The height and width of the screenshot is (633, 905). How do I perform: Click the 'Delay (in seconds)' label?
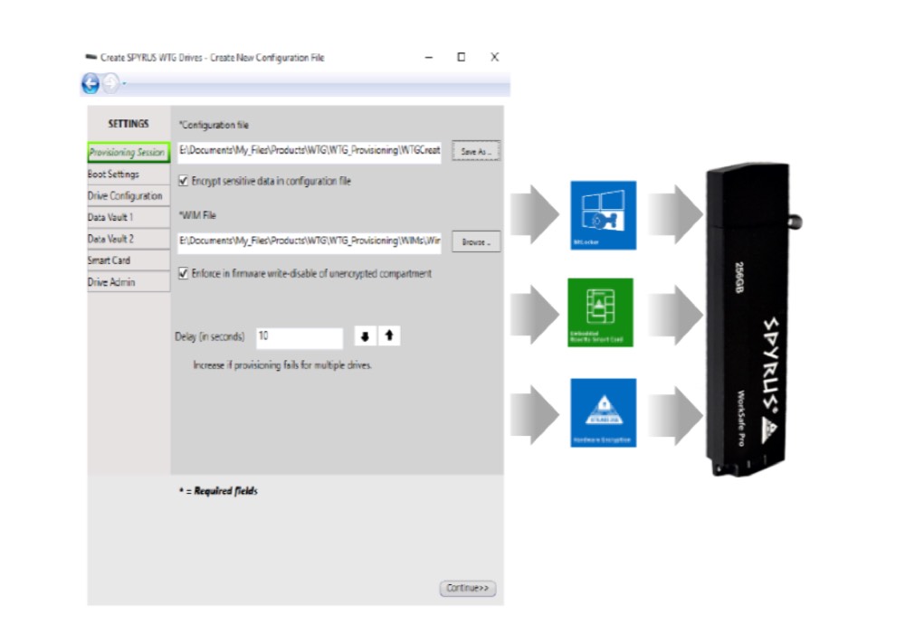pyautogui.click(x=210, y=336)
